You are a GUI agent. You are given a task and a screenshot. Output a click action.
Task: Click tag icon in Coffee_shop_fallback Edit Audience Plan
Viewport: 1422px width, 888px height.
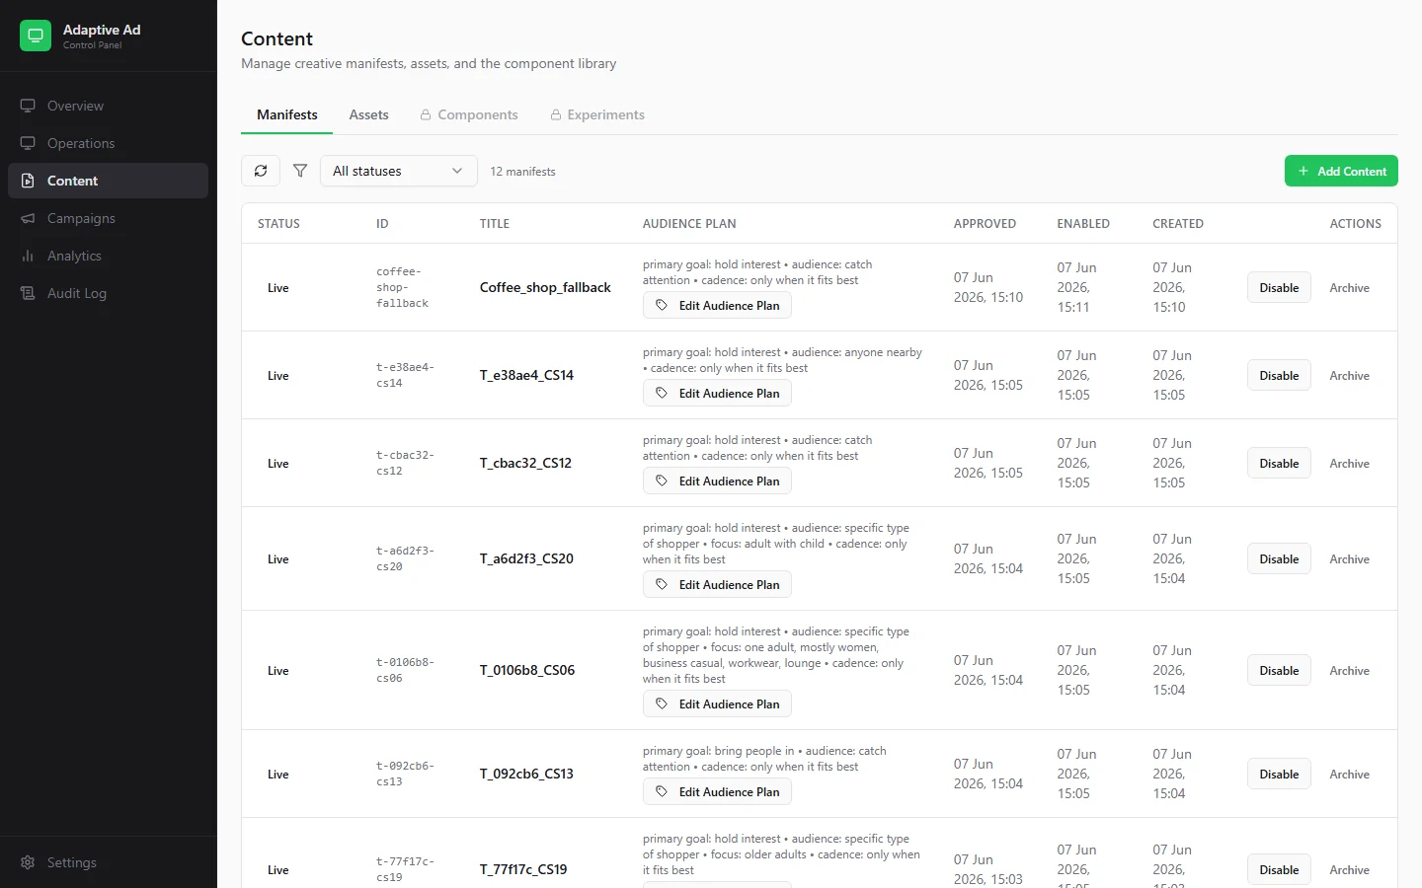662,306
